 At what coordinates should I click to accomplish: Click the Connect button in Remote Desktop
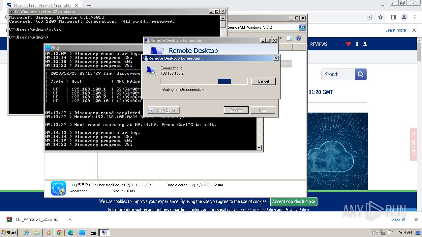[x=236, y=110]
